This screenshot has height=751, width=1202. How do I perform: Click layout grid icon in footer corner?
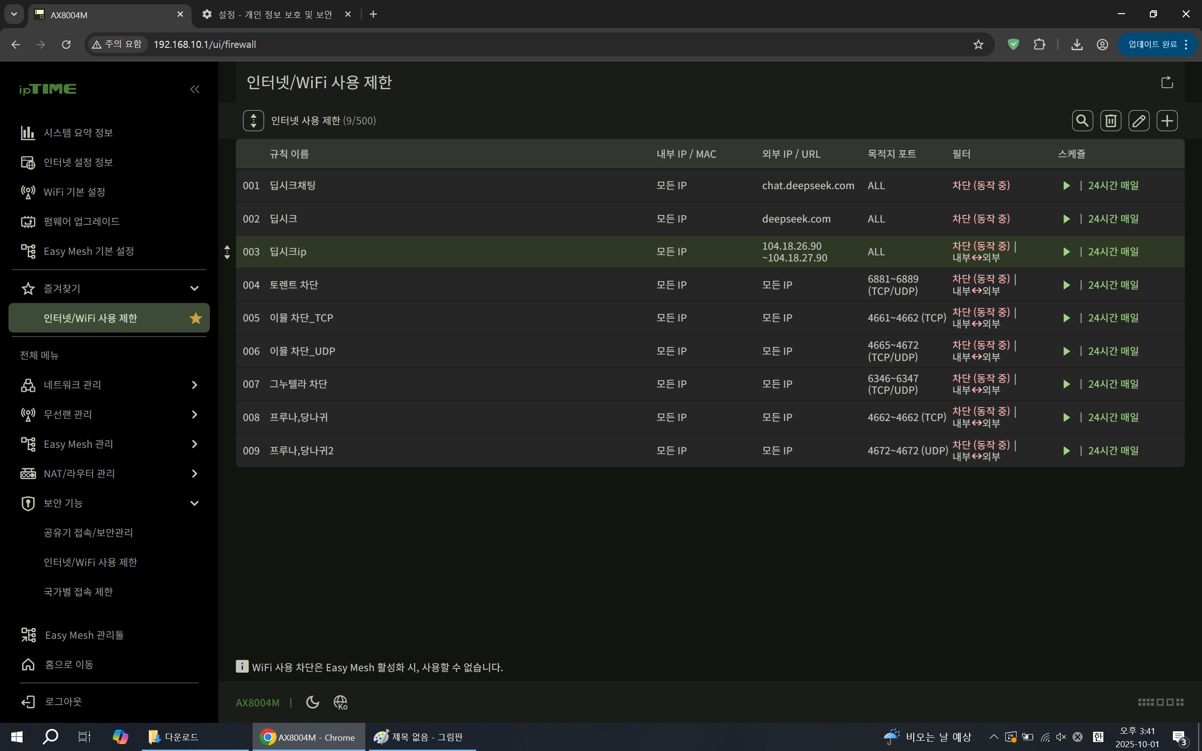[x=1161, y=702]
